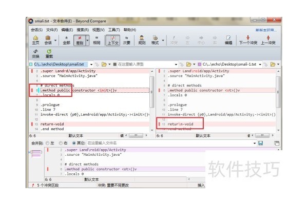Expand the arrow beside the center open-folder icon
This screenshot has height=205, width=308.
[194, 65]
